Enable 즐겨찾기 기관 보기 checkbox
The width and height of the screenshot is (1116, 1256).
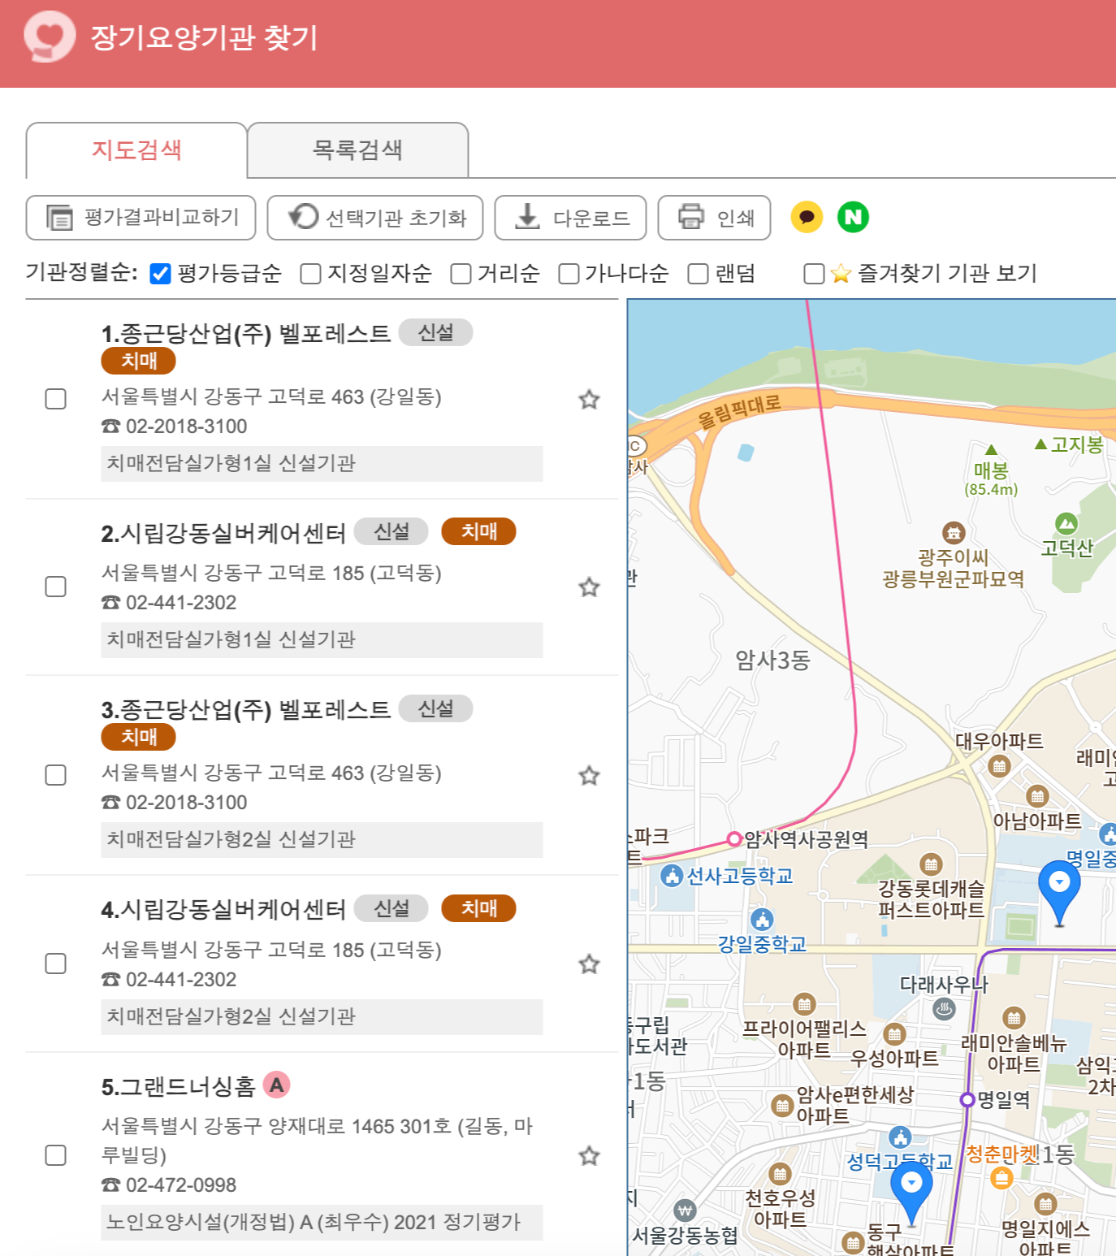click(x=814, y=274)
